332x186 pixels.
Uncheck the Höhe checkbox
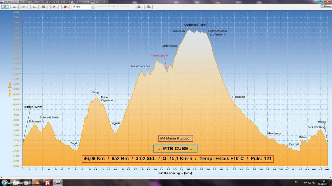click(x=74, y=7)
